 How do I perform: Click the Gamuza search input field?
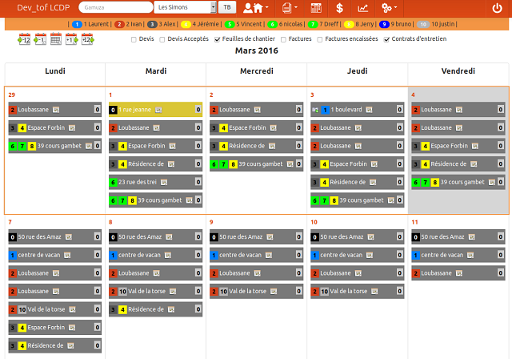coord(115,7)
